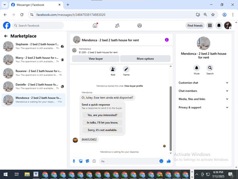238x179 pixels.
Task: Expand Privacy & support section
Action: [x=203, y=107]
